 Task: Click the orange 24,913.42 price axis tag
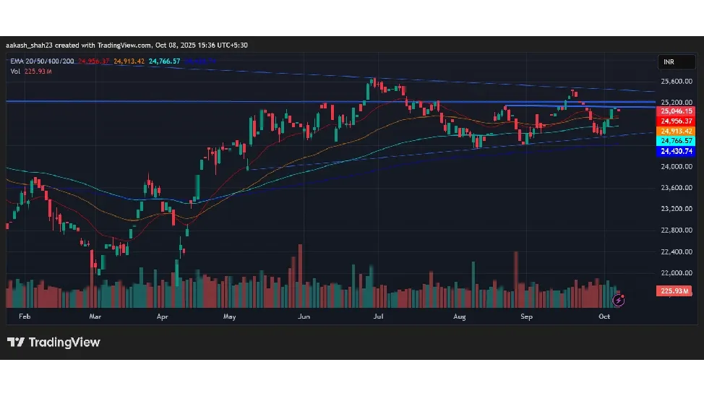point(676,131)
